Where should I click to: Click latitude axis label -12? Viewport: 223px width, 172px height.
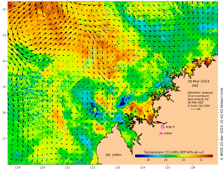point(4,9)
